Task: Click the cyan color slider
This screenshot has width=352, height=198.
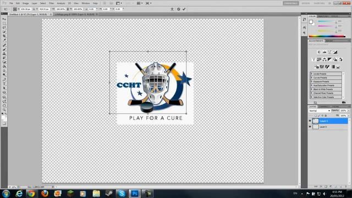Action: pyautogui.click(x=327, y=21)
